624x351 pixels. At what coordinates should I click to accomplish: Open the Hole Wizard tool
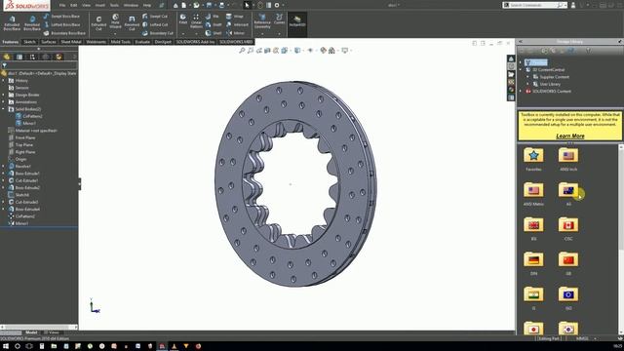click(115, 21)
